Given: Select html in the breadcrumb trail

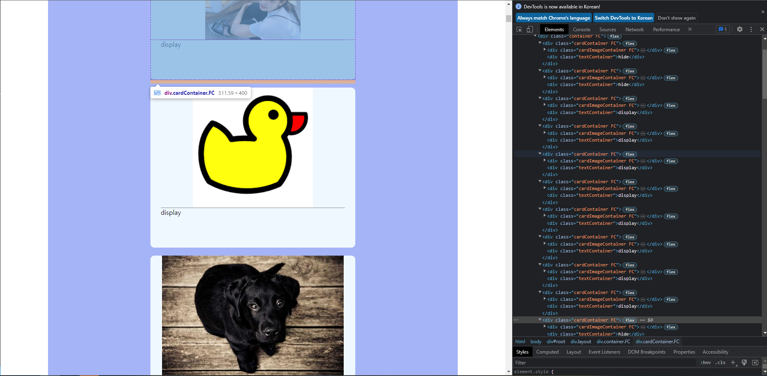Looking at the screenshot, I should 520,342.
